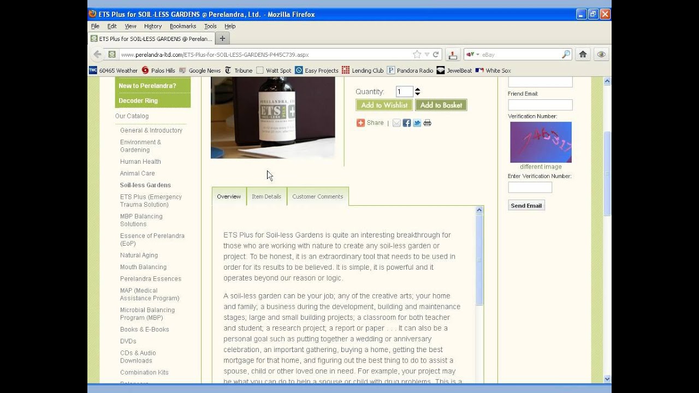Open the File menu
The height and width of the screenshot is (393, 699).
click(95, 26)
